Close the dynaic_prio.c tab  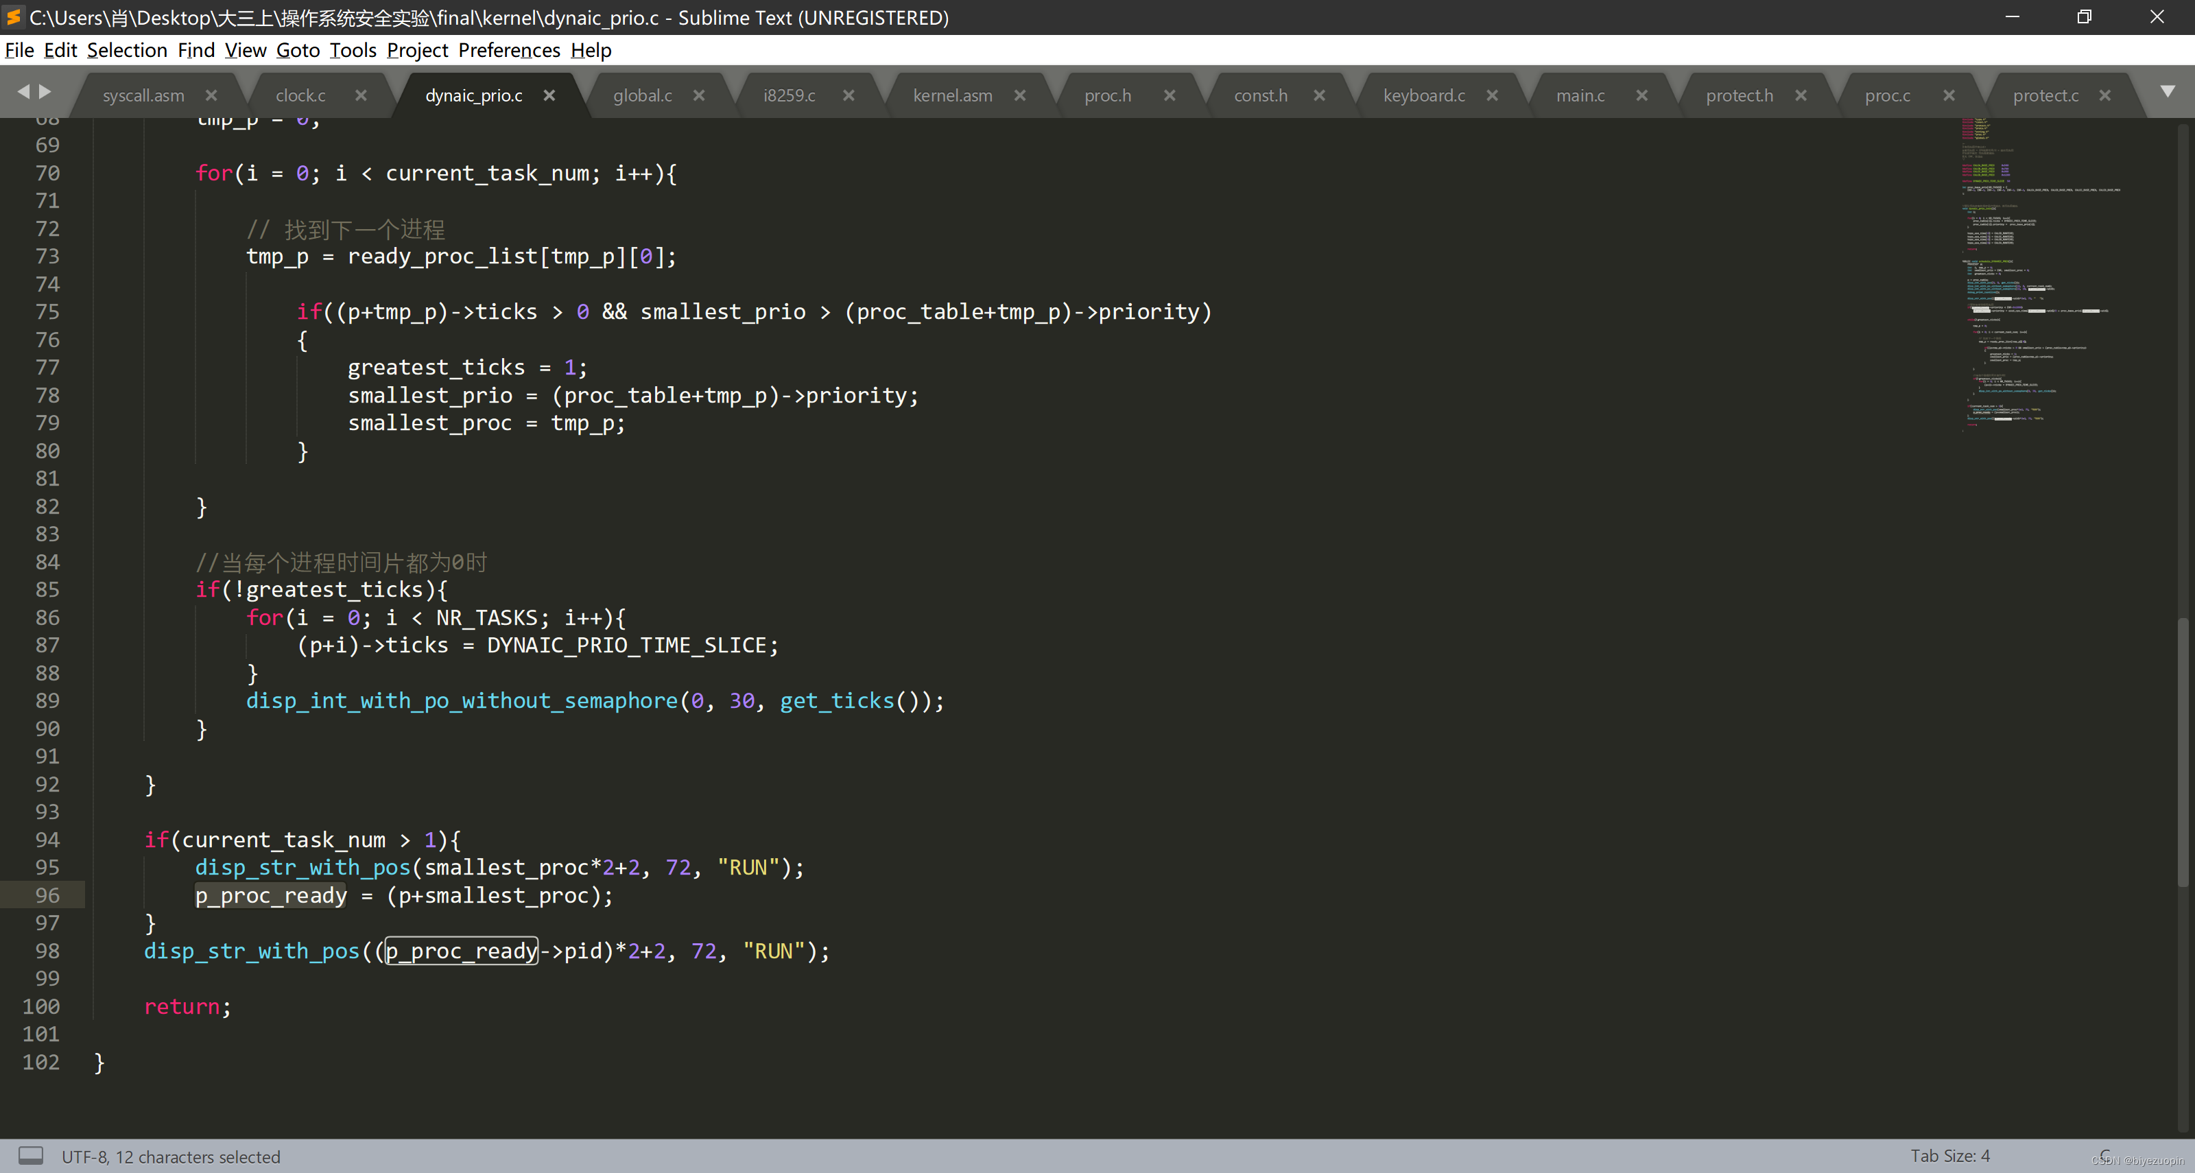[x=549, y=95]
